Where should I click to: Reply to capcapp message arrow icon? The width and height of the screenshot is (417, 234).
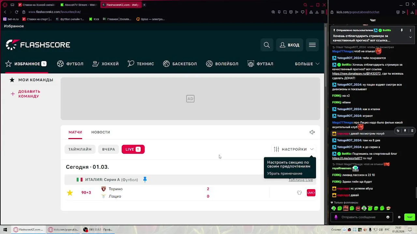(x=398, y=131)
